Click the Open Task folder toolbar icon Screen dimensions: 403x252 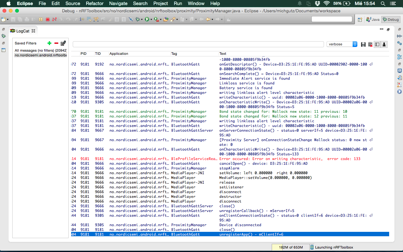pyautogui.click(x=166, y=19)
